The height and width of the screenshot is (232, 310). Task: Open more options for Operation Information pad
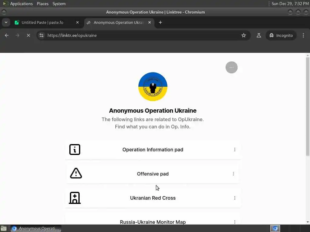235,150
